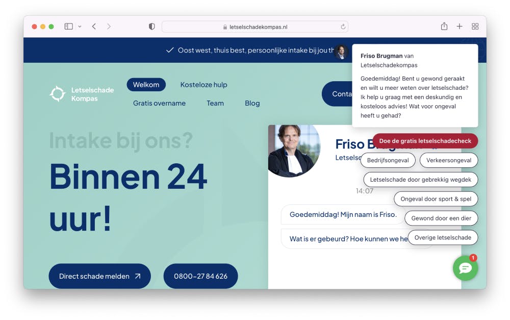The height and width of the screenshot is (320, 510).
Task: Open the Share menu icon in Safari
Action: coord(444,26)
